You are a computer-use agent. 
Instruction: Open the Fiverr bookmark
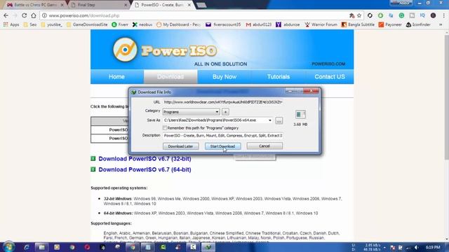120,24
